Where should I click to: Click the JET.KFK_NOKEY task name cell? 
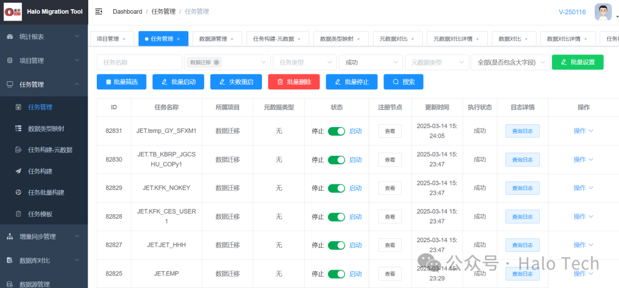167,188
